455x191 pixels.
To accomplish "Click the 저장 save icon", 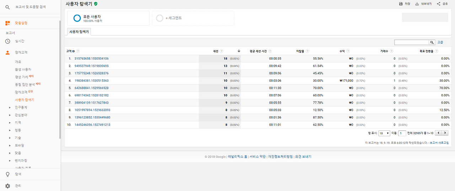I will [x=401, y=4].
